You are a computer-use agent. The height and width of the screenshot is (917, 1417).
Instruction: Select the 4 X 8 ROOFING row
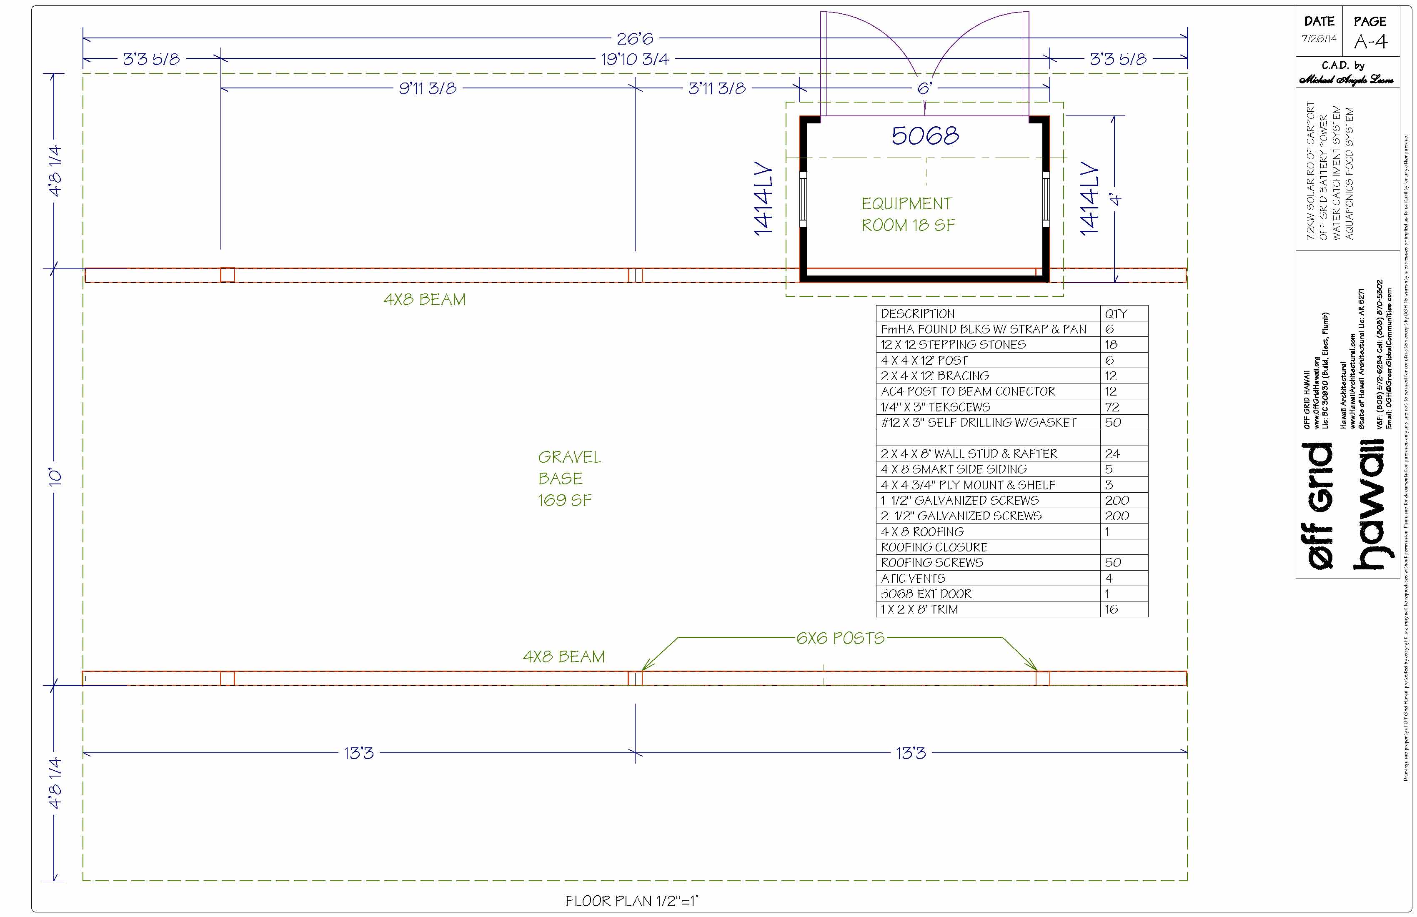click(1011, 532)
